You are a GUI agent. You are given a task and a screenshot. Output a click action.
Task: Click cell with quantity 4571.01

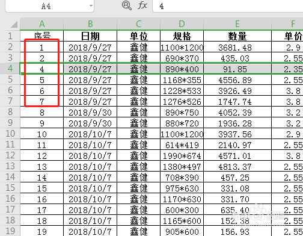pos(237,155)
